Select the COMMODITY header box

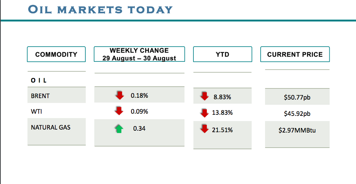pos(56,54)
